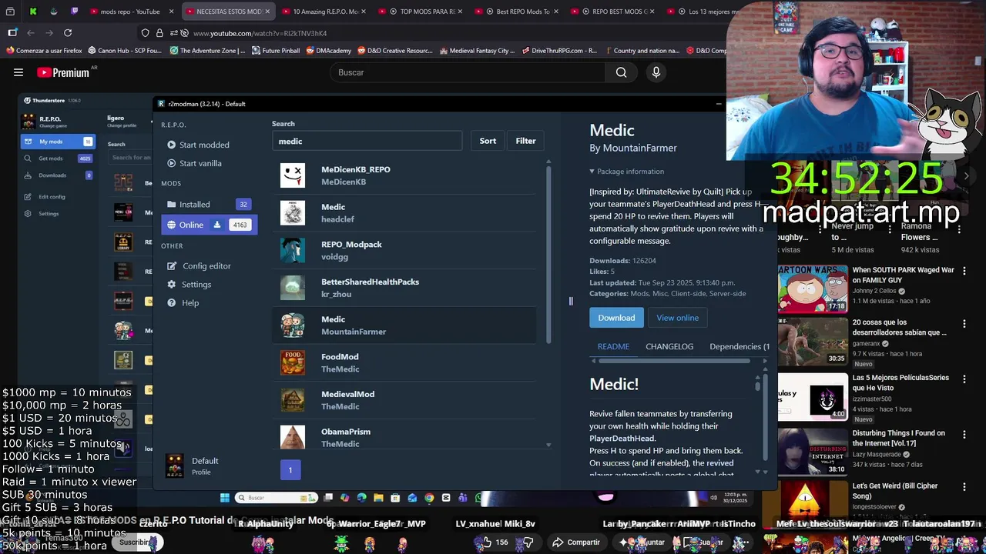Go back in Firefox history
The width and height of the screenshot is (986, 554).
coord(31,33)
